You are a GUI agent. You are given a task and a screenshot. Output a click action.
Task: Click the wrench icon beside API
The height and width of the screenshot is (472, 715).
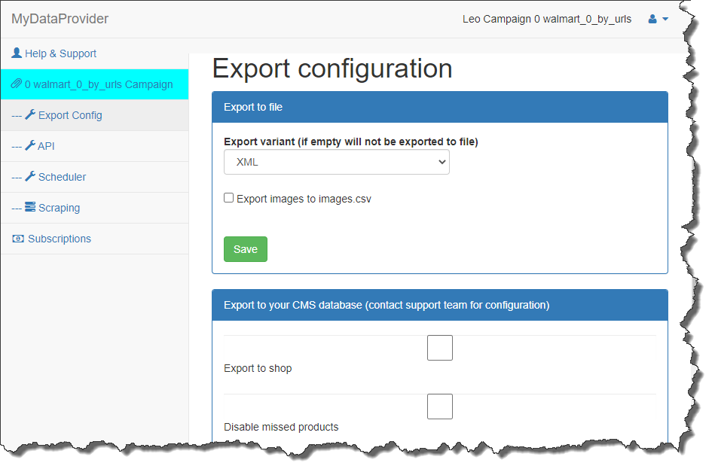(30, 146)
